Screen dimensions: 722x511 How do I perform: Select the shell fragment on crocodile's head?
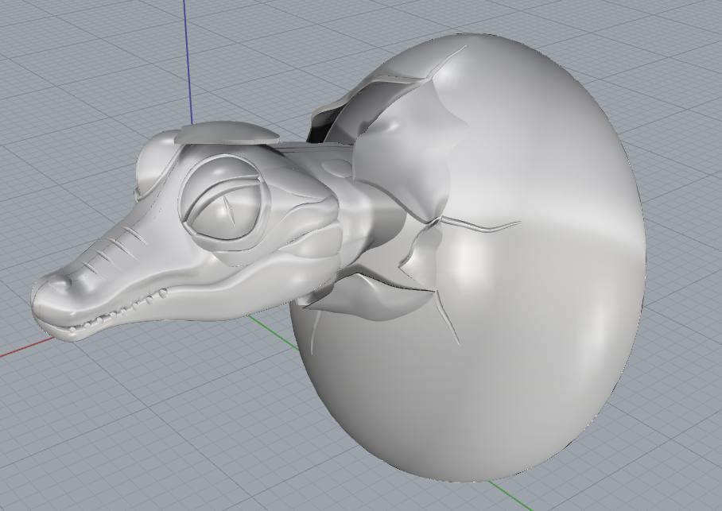tap(228, 134)
